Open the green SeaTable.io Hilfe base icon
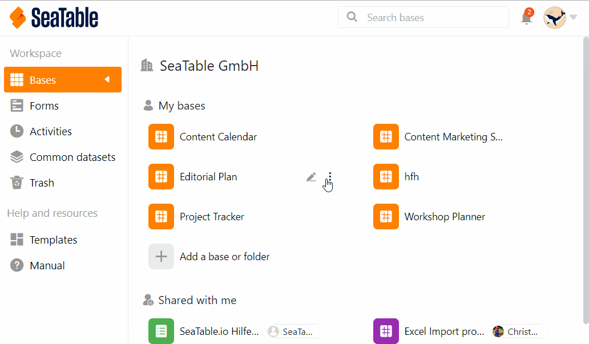The width and height of the screenshot is (589, 344). click(x=161, y=331)
